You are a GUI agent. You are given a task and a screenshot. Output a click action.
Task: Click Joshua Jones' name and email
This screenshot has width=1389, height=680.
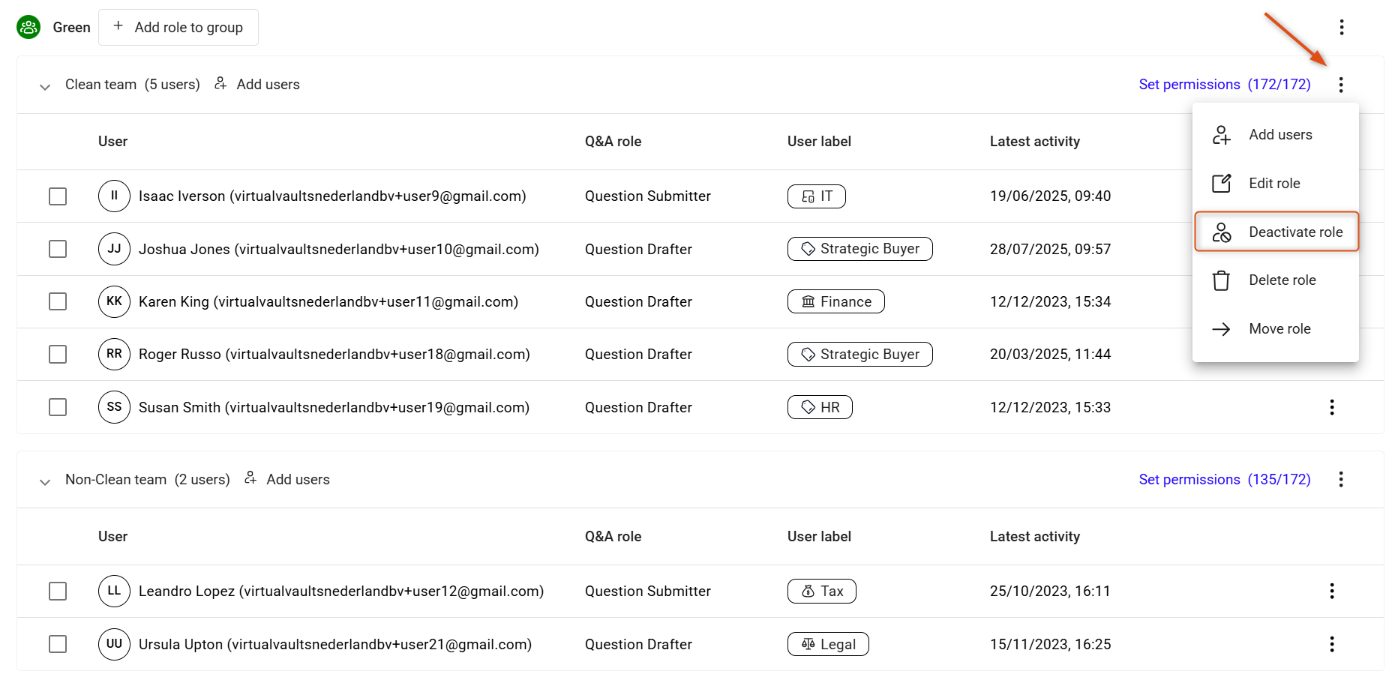(x=339, y=249)
